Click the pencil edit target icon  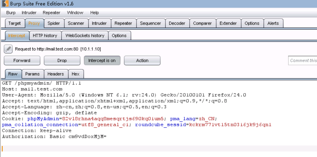click(x=8, y=49)
